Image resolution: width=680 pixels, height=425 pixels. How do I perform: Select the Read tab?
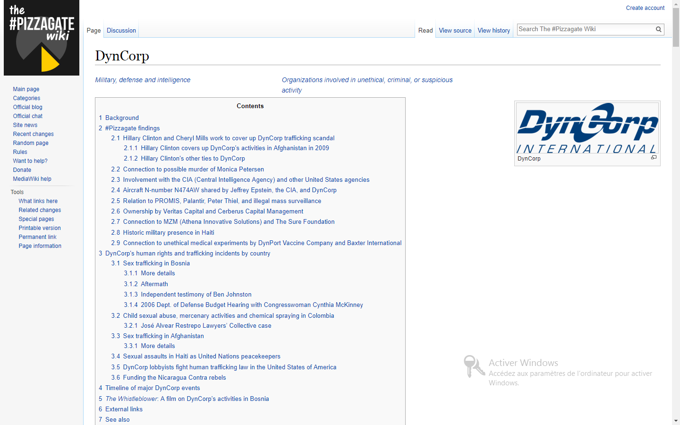(425, 30)
